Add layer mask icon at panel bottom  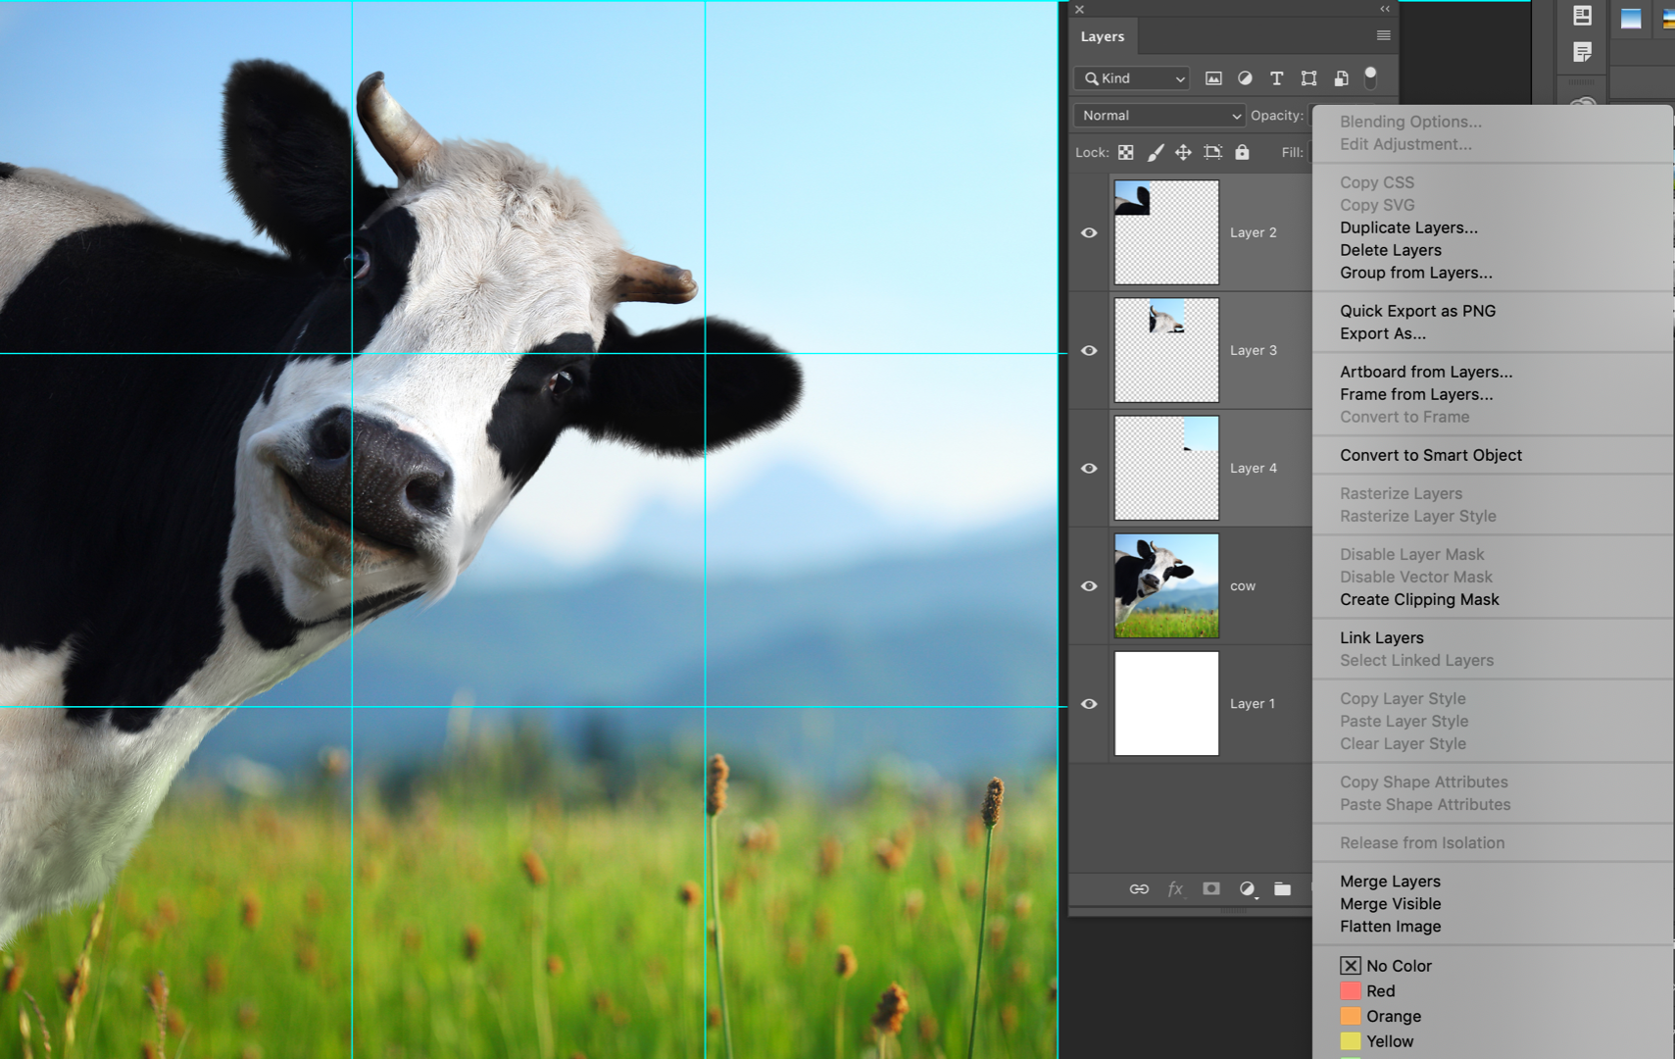pyautogui.click(x=1211, y=888)
